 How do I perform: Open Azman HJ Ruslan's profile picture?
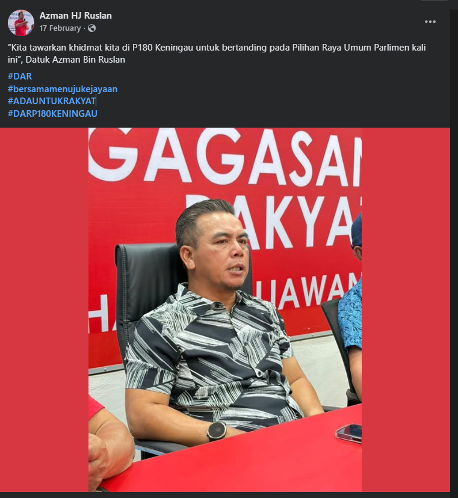21,22
